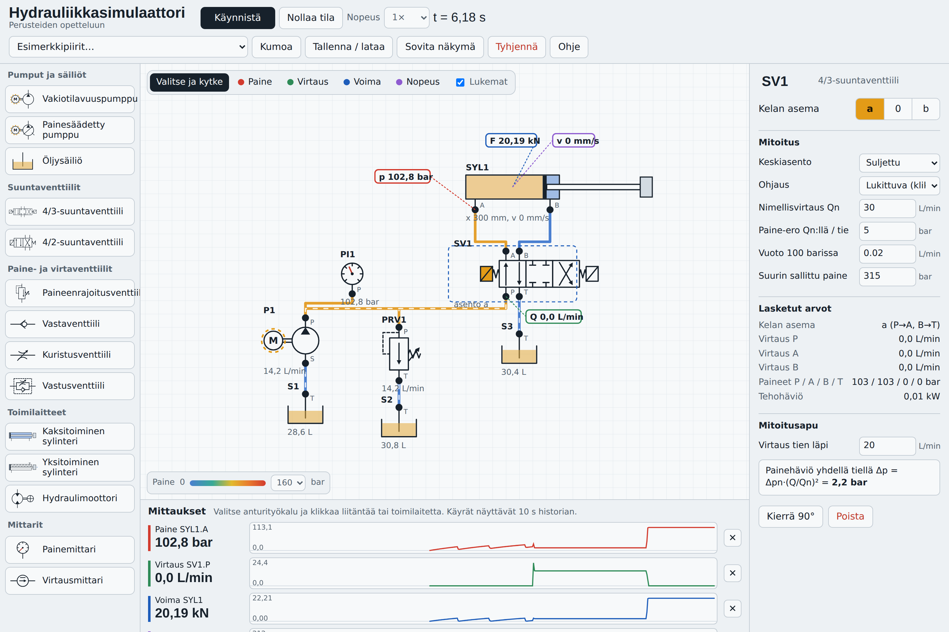Remove the Paine SYL1.A measurement chart

click(732, 538)
